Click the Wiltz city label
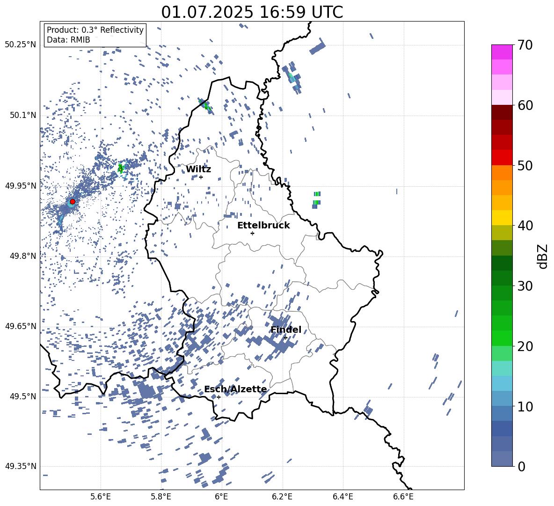This screenshot has height=506, width=554. pos(198,169)
